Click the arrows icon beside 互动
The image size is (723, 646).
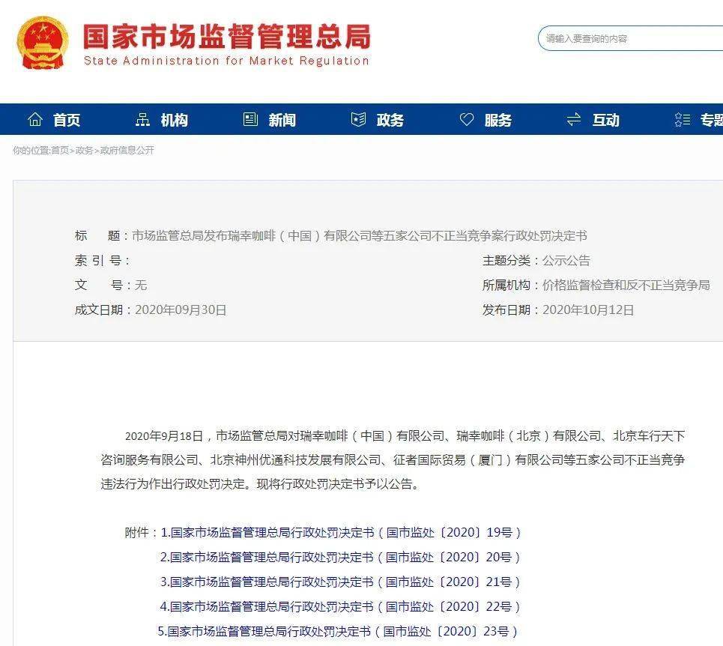pyautogui.click(x=574, y=119)
